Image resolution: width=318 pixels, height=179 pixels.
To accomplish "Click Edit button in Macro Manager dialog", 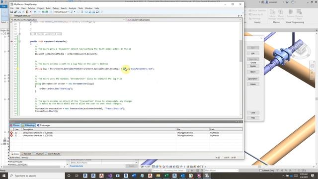I will point(253,53).
